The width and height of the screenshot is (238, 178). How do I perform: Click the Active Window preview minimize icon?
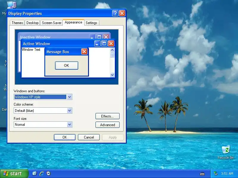(97, 44)
